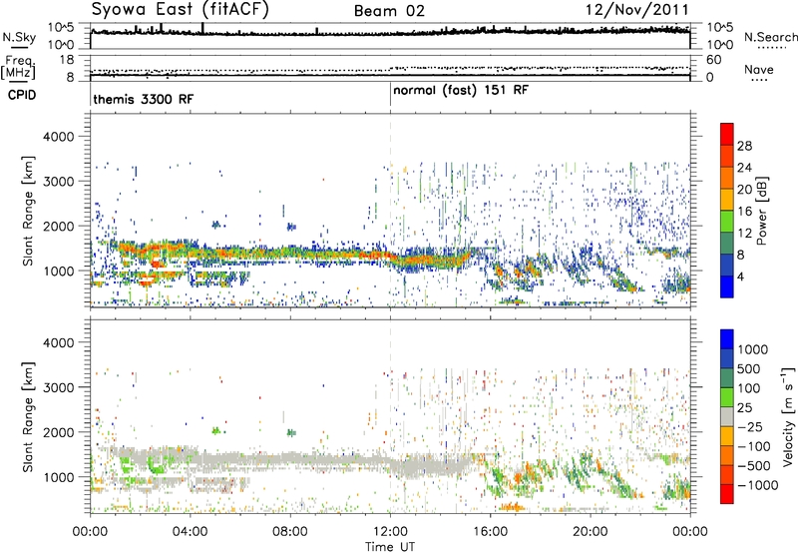Click the red top segment of Power colorbar

[x=727, y=134]
